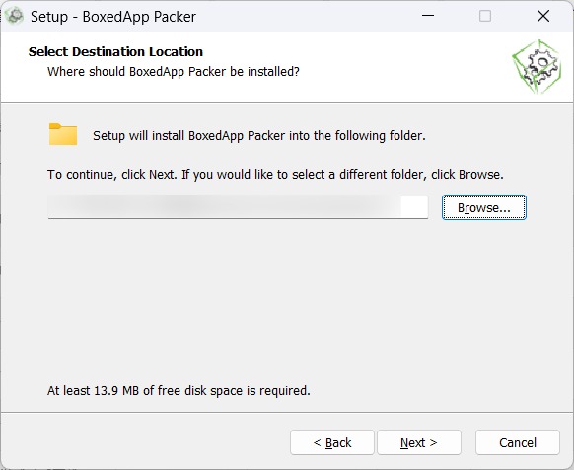The height and width of the screenshot is (470, 574).
Task: Click the '13.9 MB of free disk space' notice
Action: click(x=179, y=390)
